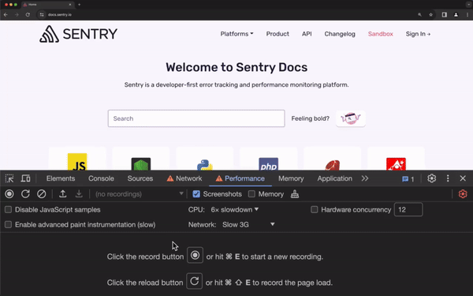
Task: Click the collect garbage broom icon
Action: [295, 194]
